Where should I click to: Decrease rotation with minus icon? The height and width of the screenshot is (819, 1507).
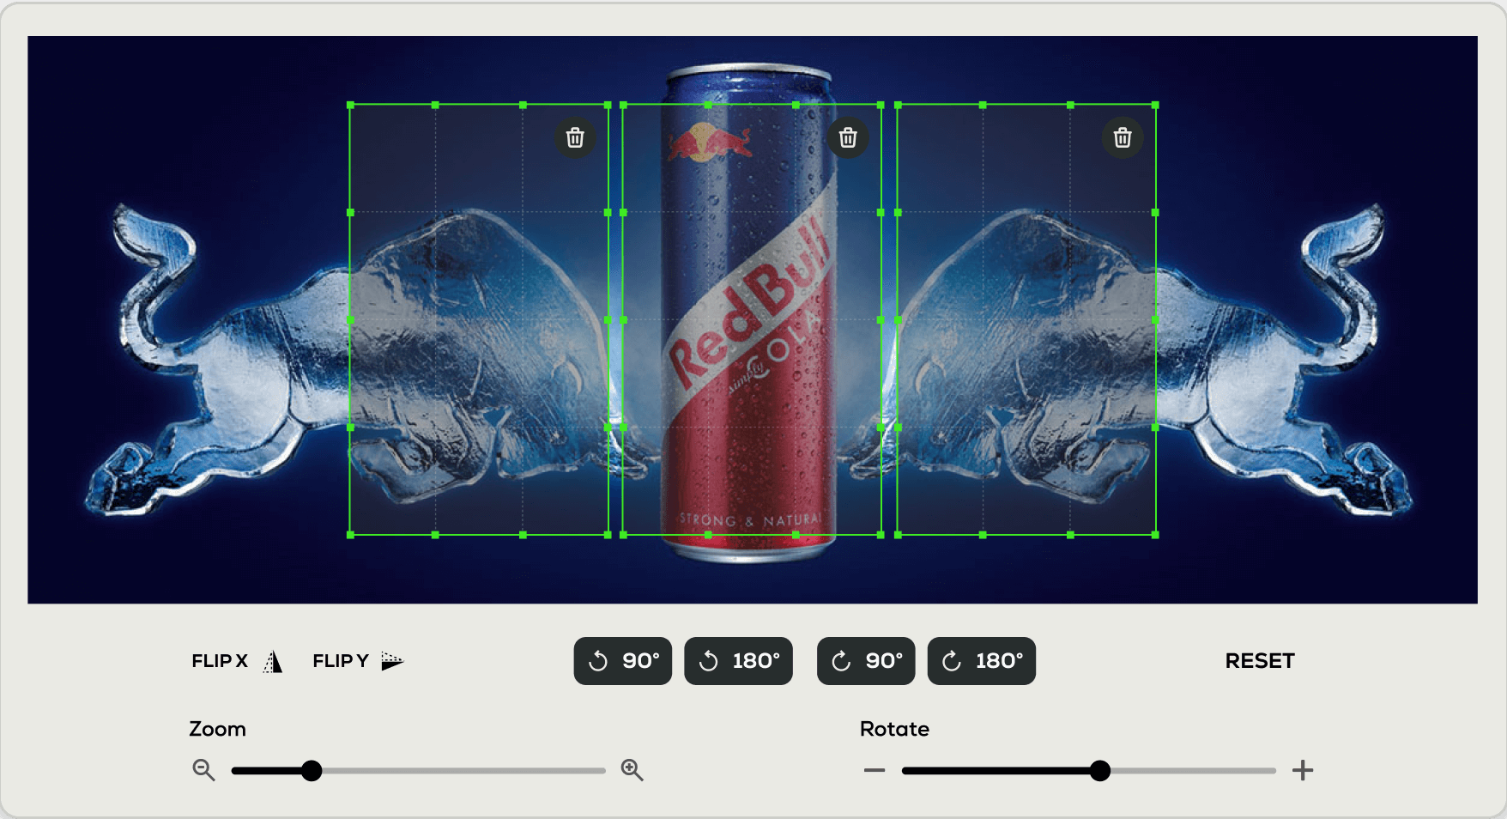pyautogui.click(x=875, y=771)
